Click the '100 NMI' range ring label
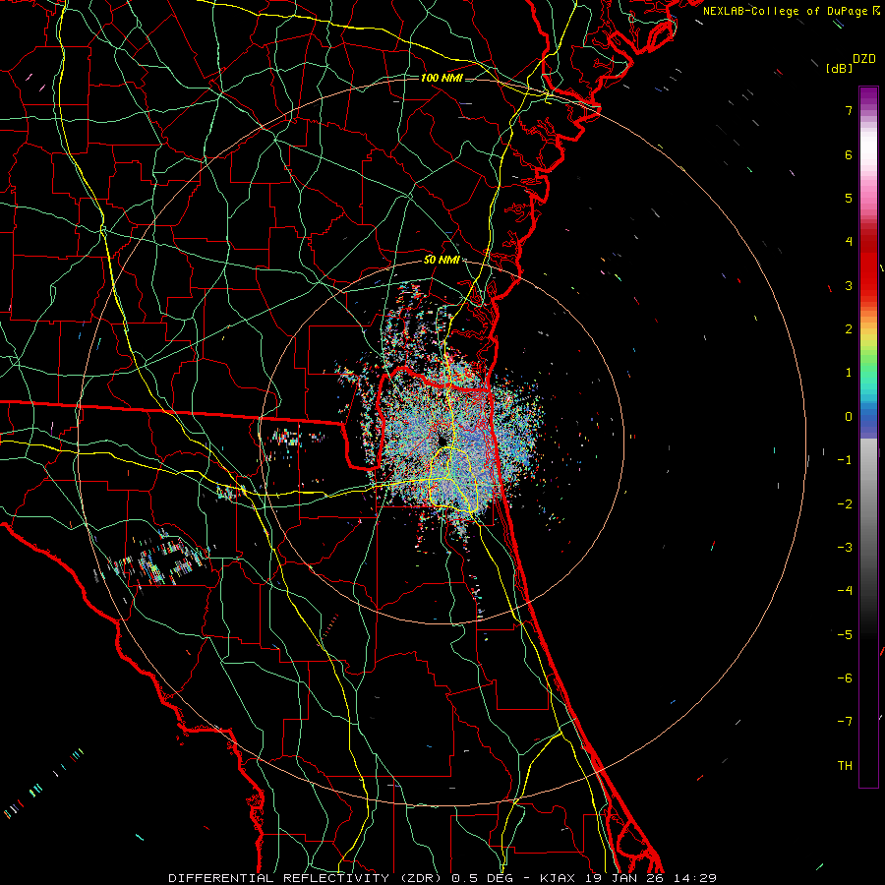 pyautogui.click(x=442, y=78)
